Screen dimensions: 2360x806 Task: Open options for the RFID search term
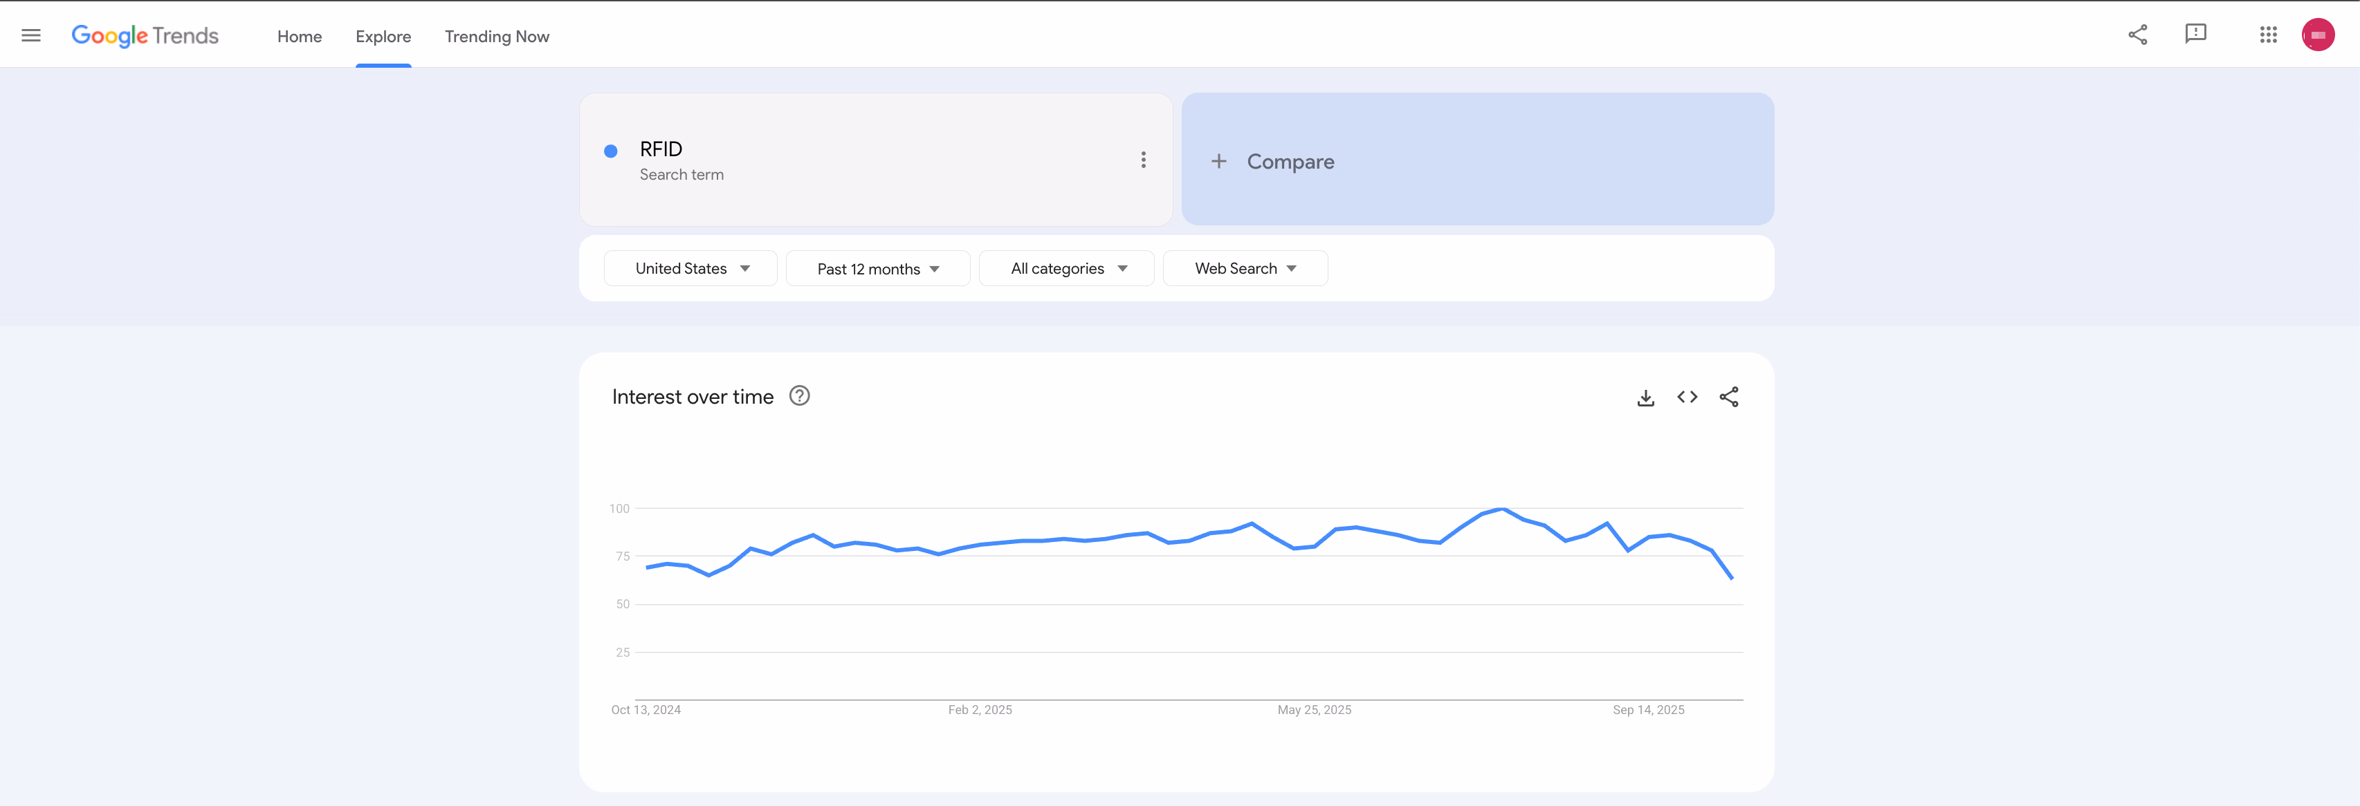click(x=1144, y=158)
